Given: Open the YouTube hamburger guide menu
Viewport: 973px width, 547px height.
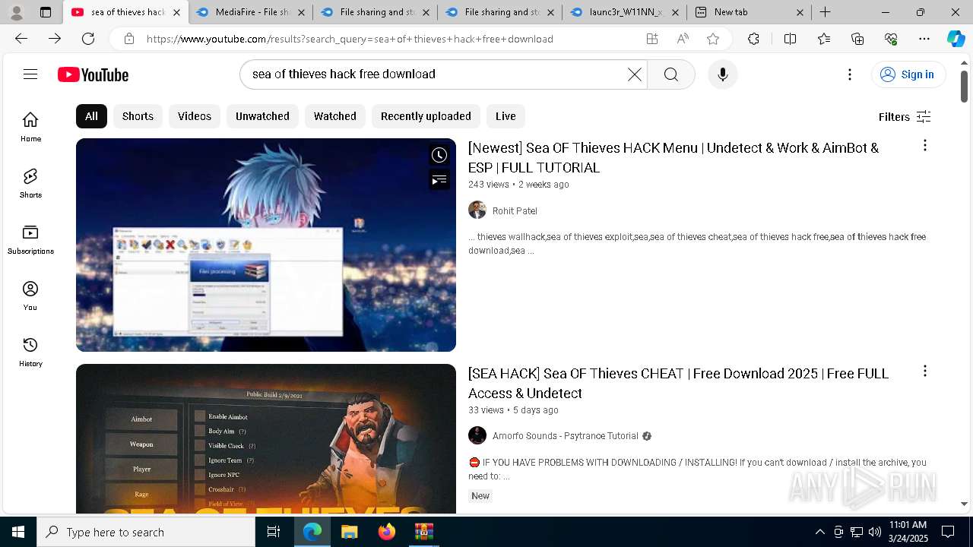Looking at the screenshot, I should [30, 74].
